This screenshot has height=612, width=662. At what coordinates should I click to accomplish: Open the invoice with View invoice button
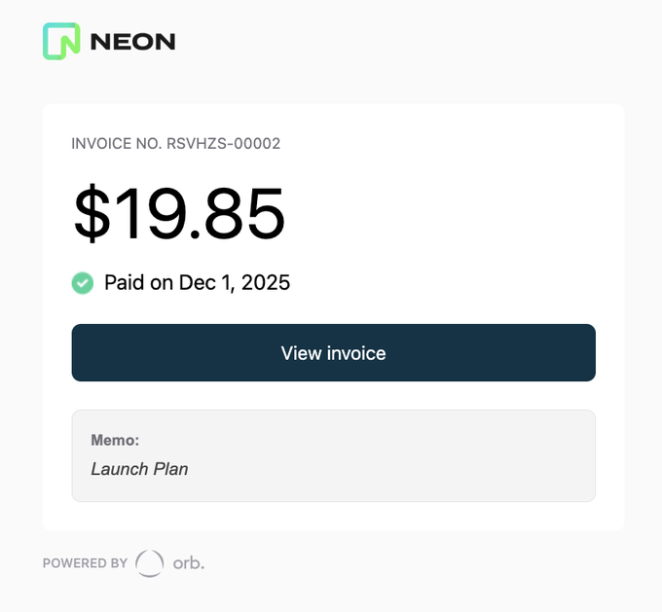[x=333, y=352]
